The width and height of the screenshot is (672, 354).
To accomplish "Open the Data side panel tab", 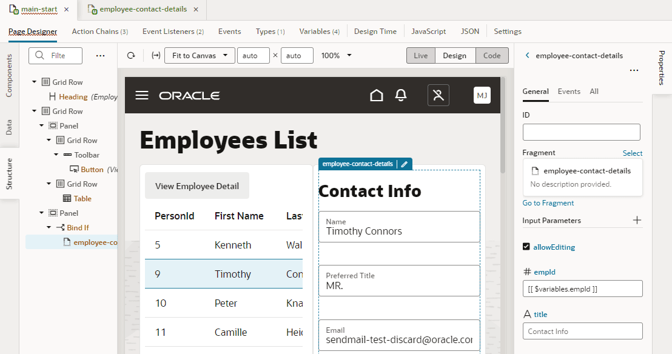I will pos(9,127).
